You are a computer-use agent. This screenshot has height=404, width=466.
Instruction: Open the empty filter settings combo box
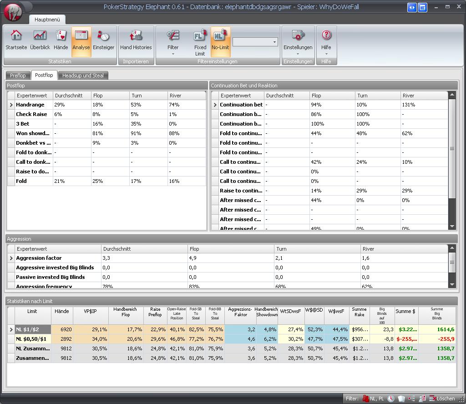click(255, 42)
